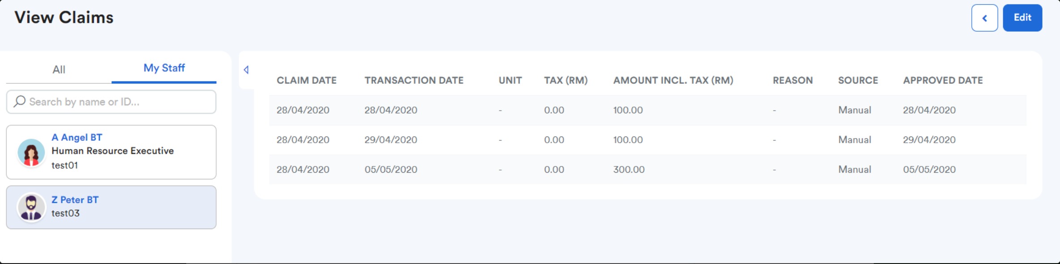Focus the search by name or ID field
Screen dimensions: 1060x264
[x=111, y=102]
